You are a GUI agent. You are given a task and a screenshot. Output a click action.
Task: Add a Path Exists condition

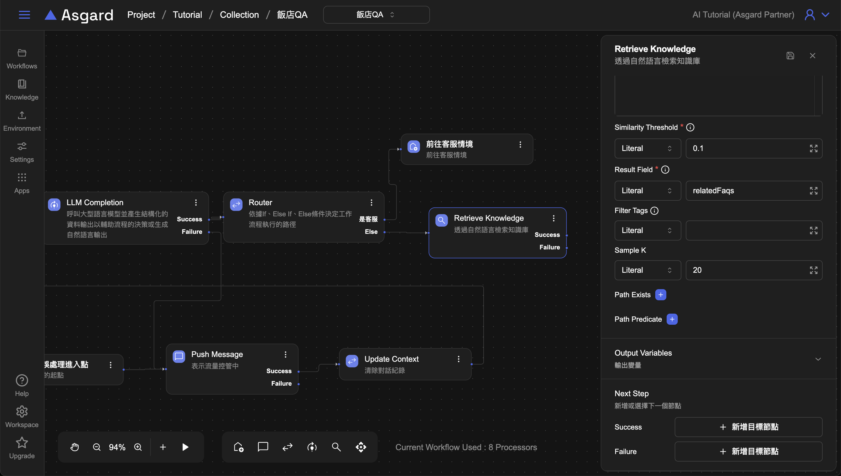tap(661, 294)
